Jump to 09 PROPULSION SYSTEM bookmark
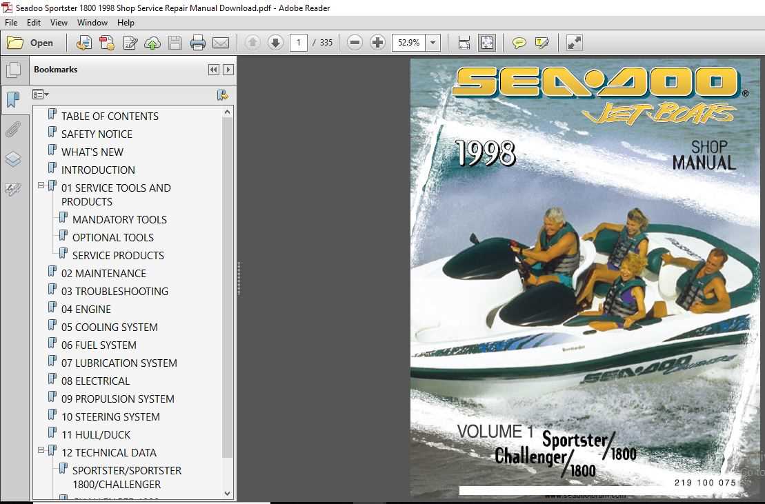Image resolution: width=765 pixels, height=504 pixels. point(117,399)
